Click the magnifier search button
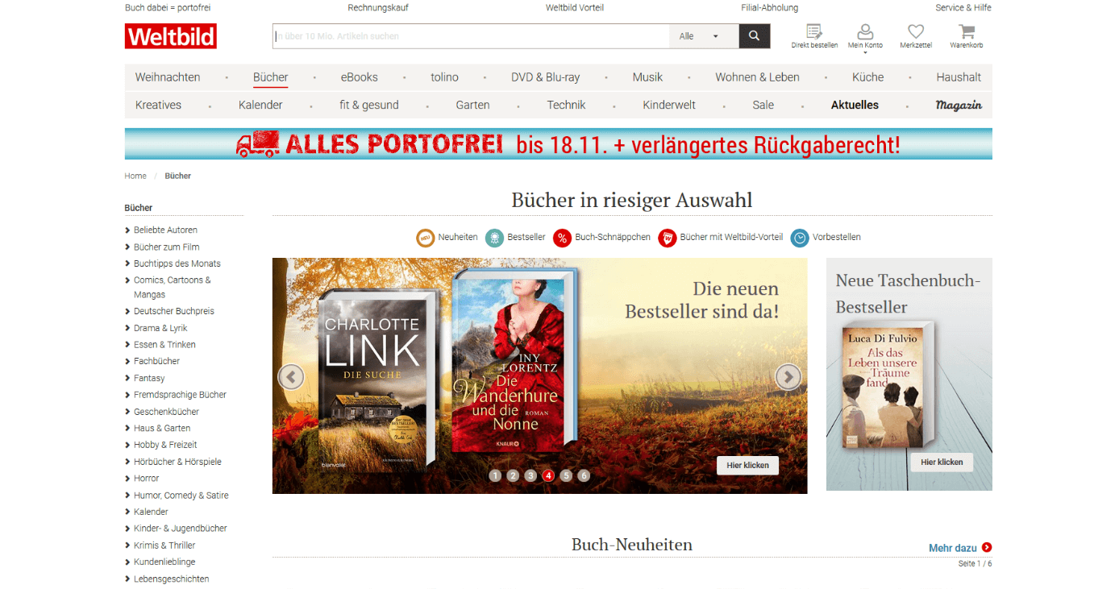The width and height of the screenshot is (1119, 589). tap(755, 36)
